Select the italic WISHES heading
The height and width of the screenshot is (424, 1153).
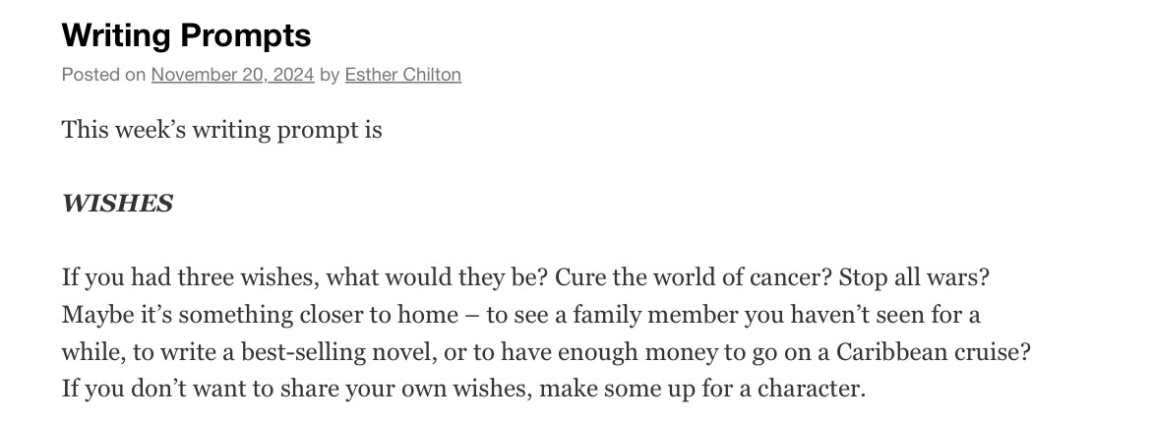point(117,204)
